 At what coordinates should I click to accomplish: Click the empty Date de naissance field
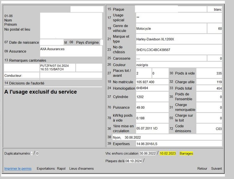click(52, 42)
